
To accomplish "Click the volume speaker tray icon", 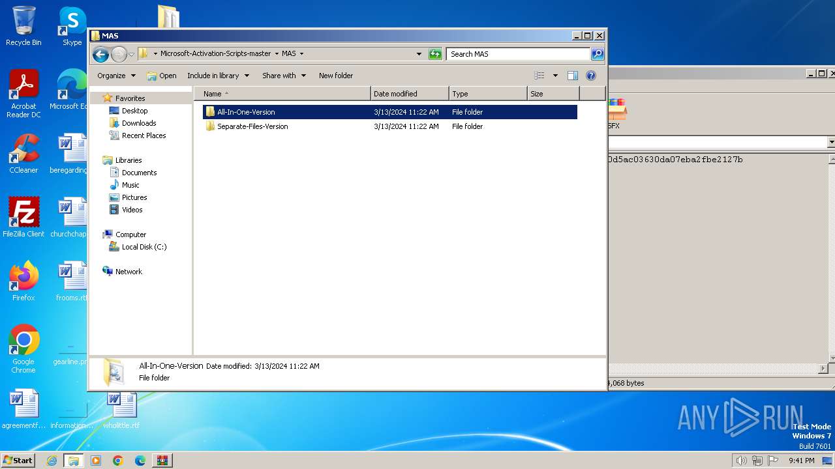I will [x=741, y=461].
